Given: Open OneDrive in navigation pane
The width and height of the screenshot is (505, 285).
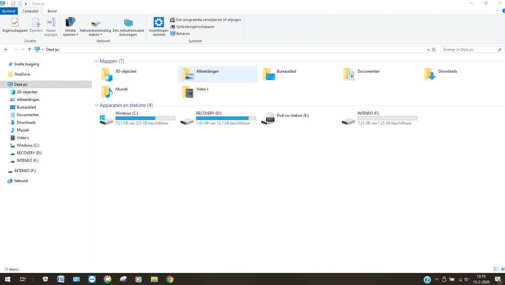Looking at the screenshot, I should [x=22, y=74].
